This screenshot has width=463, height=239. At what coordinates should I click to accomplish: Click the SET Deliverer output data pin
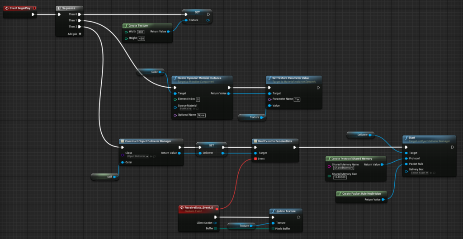point(222,153)
